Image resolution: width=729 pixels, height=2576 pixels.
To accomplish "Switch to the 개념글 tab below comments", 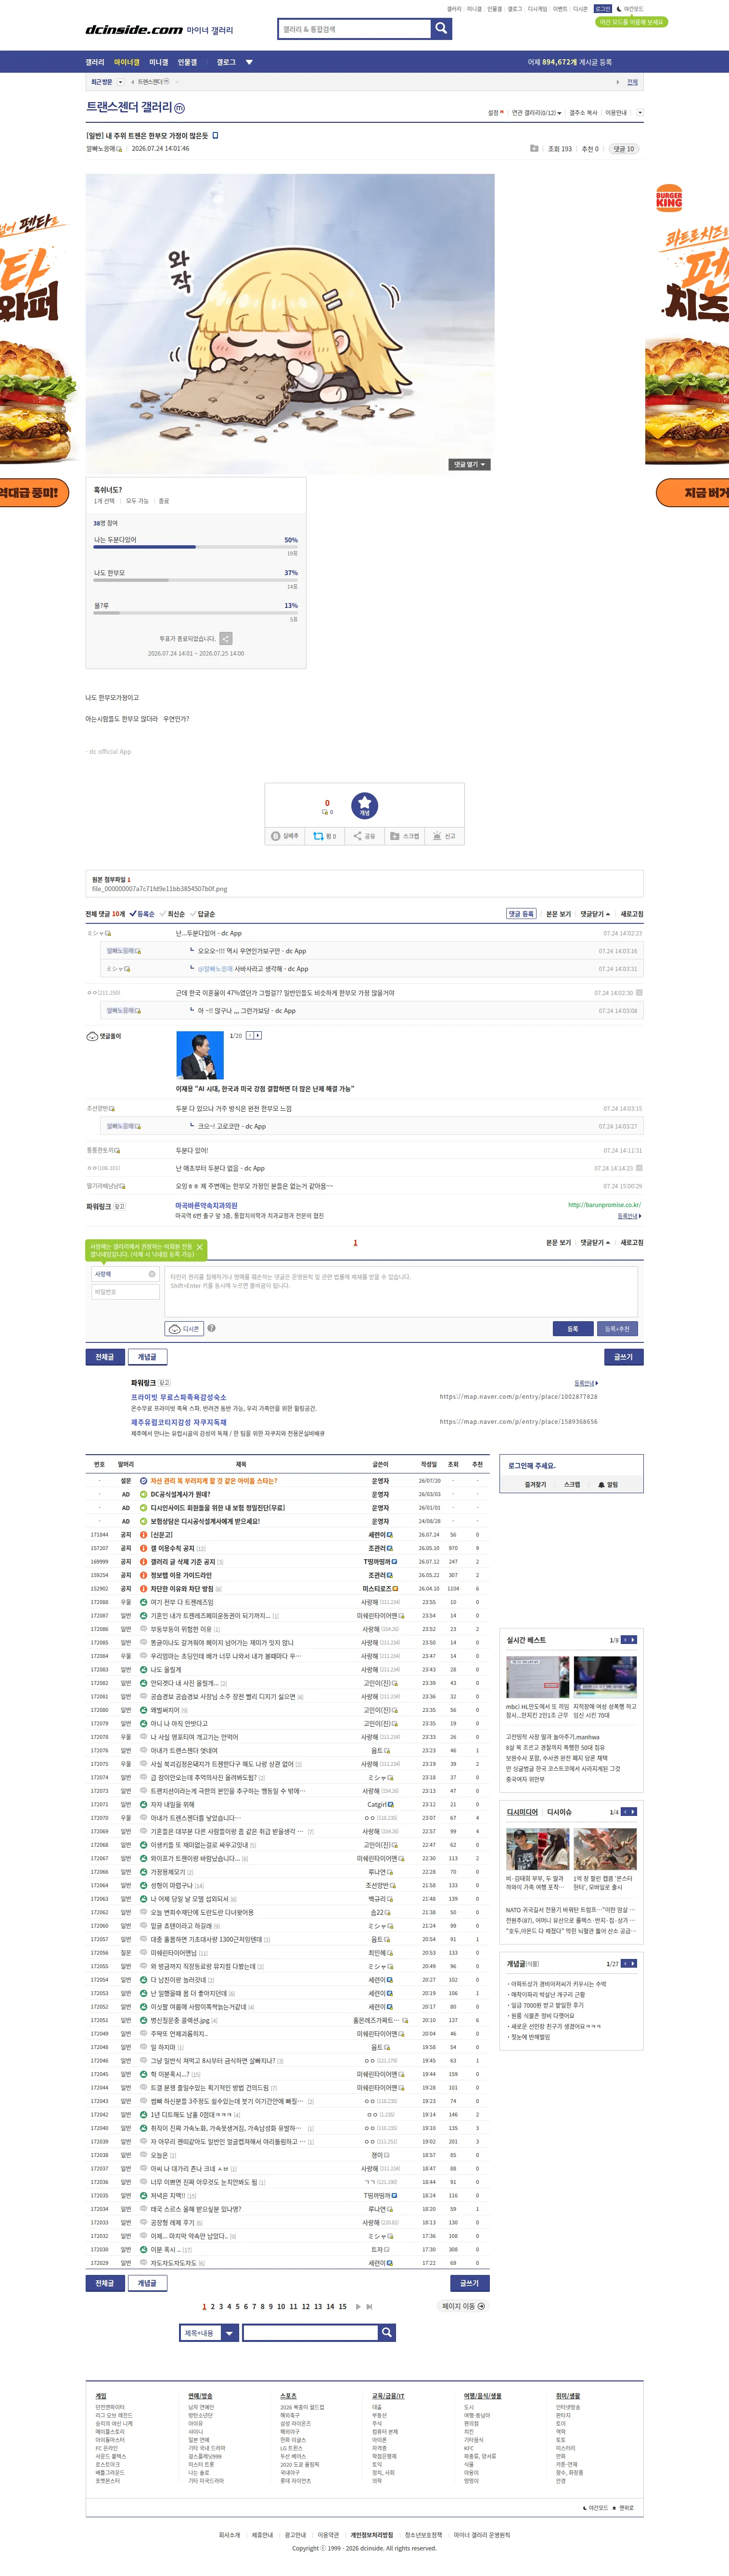I will click(x=147, y=1357).
